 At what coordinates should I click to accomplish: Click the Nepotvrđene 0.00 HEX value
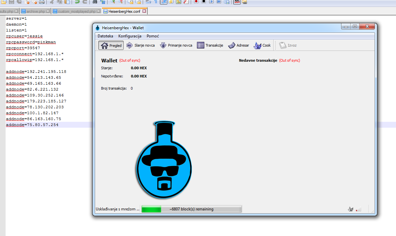click(x=139, y=76)
